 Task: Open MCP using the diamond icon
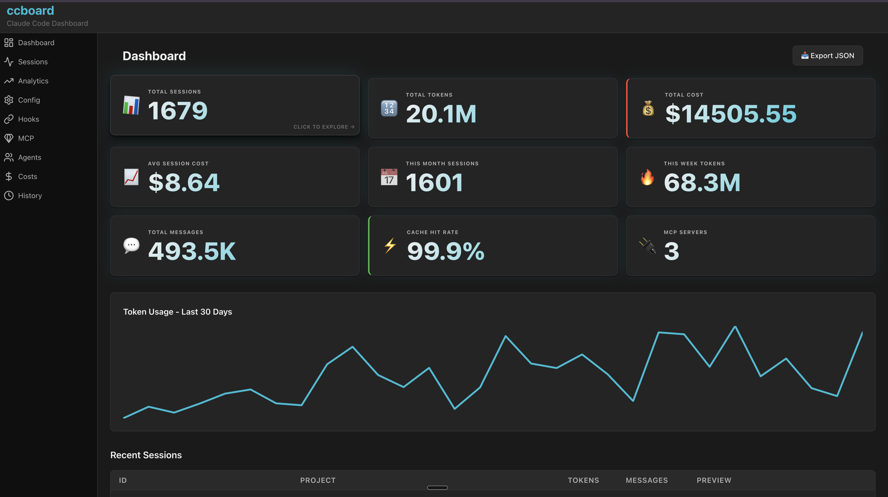coord(9,138)
